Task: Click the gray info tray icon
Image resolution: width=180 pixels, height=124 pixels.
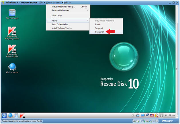Action: tap(161, 115)
